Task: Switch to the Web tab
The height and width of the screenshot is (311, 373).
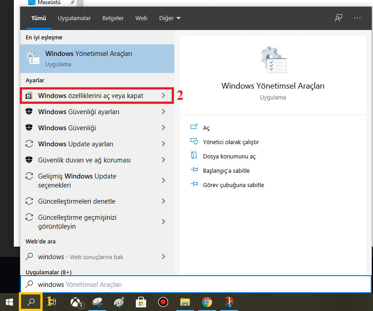Action: pyautogui.click(x=141, y=18)
